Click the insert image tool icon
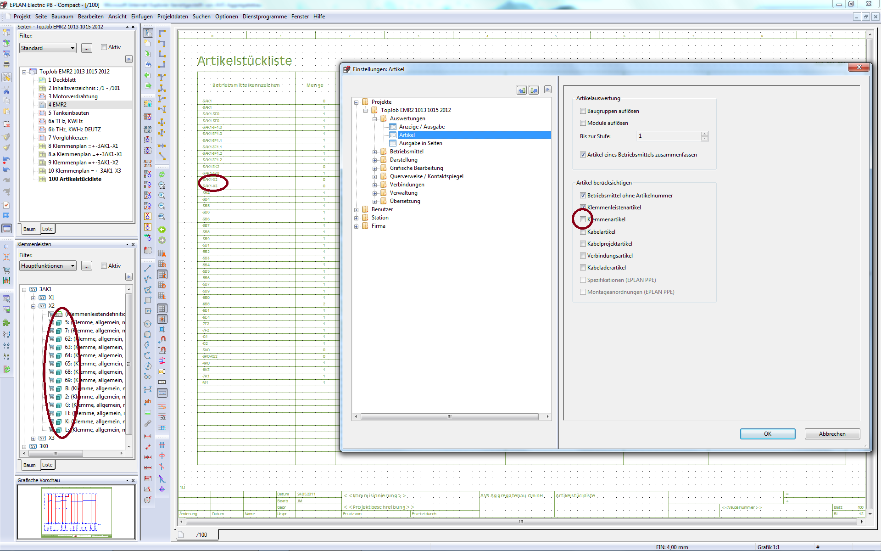The width and height of the screenshot is (881, 551). pyautogui.click(x=148, y=412)
